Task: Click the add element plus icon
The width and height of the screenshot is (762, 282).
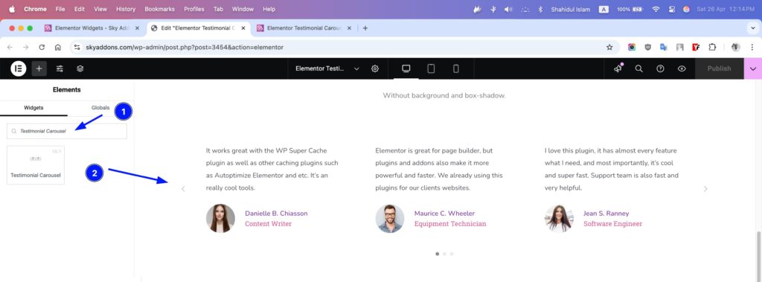Action: 39,68
